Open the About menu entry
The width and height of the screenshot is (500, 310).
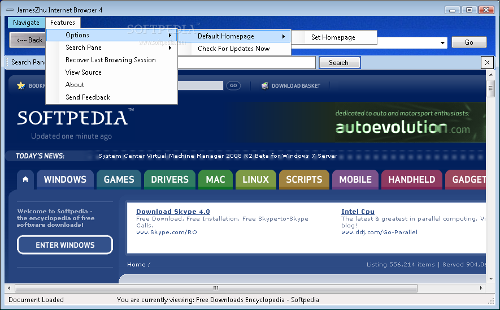(x=111, y=85)
